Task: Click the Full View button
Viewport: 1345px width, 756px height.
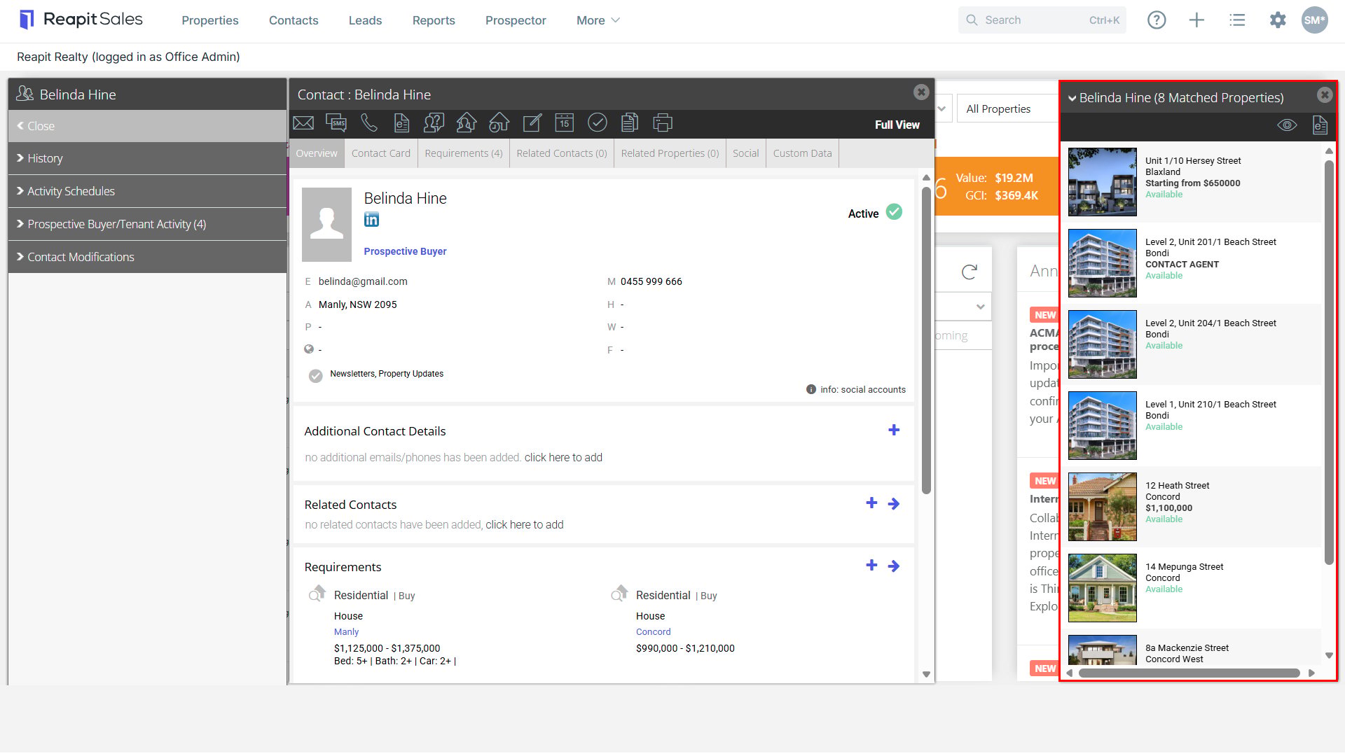Action: pos(897,125)
